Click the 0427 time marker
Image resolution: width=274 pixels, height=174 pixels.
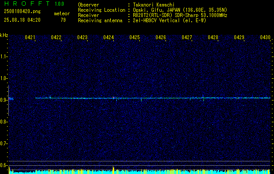click(x=187, y=37)
